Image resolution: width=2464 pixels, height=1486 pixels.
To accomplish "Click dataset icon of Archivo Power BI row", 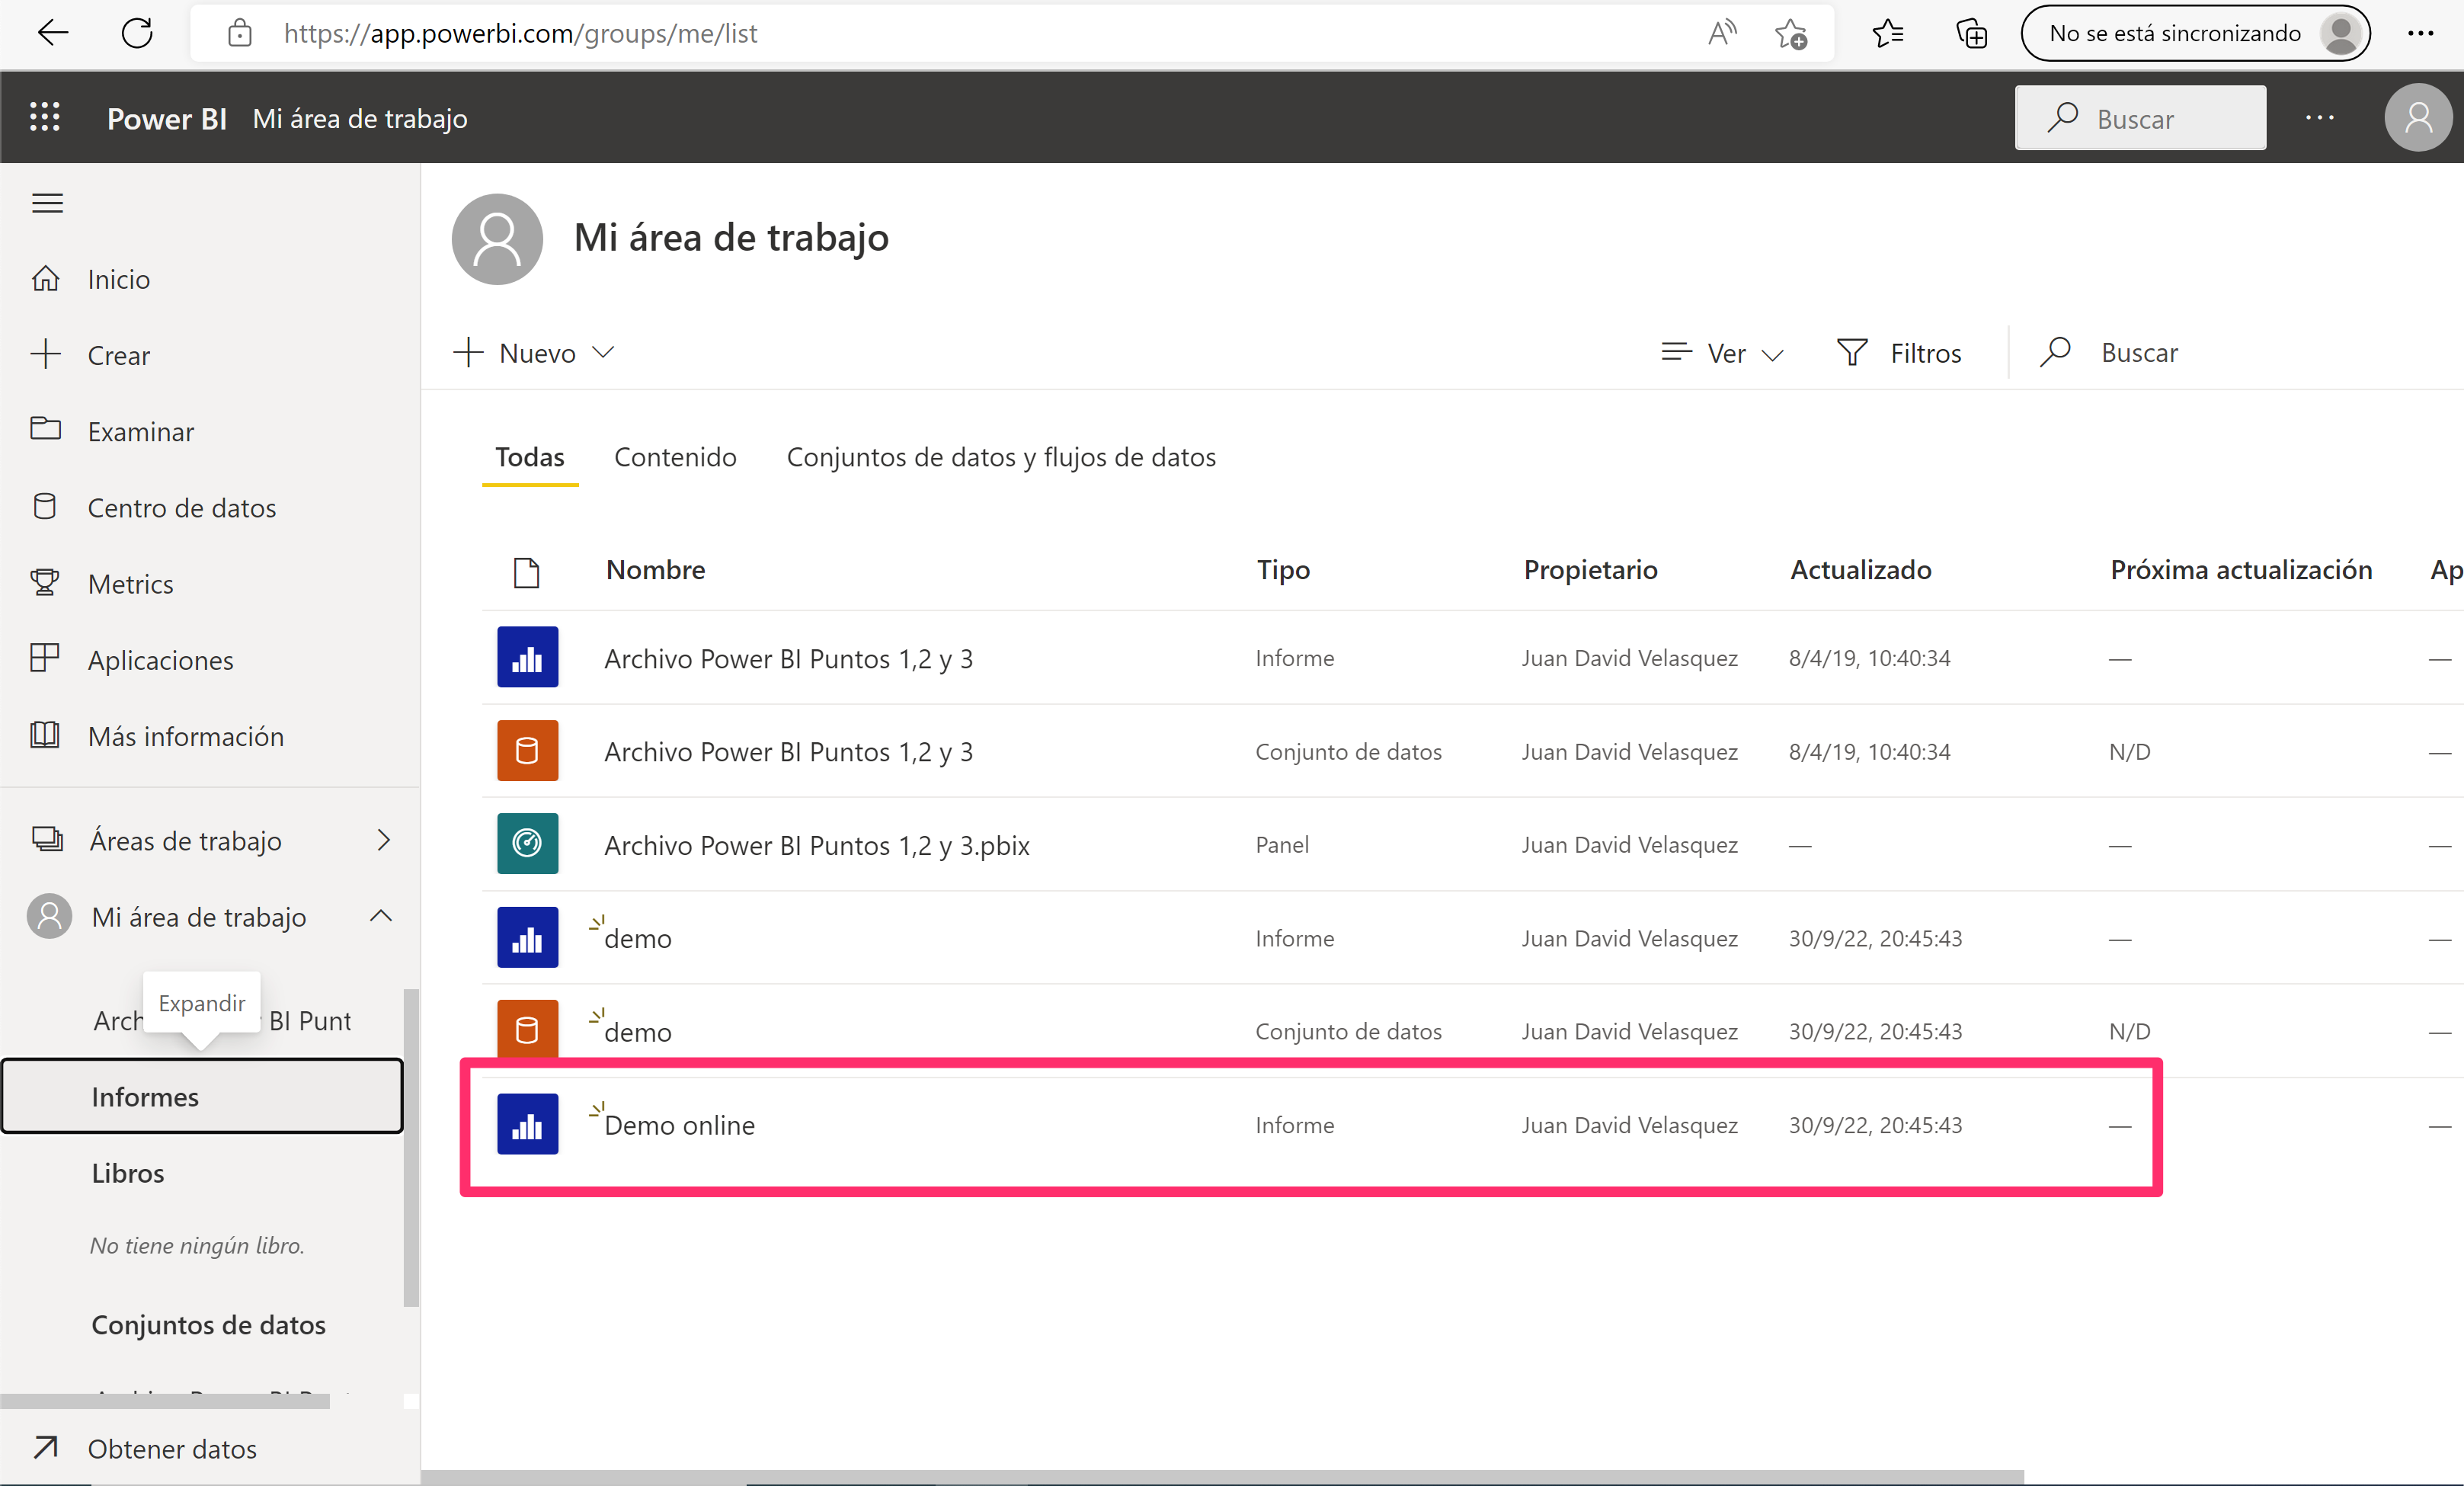I will point(527,750).
